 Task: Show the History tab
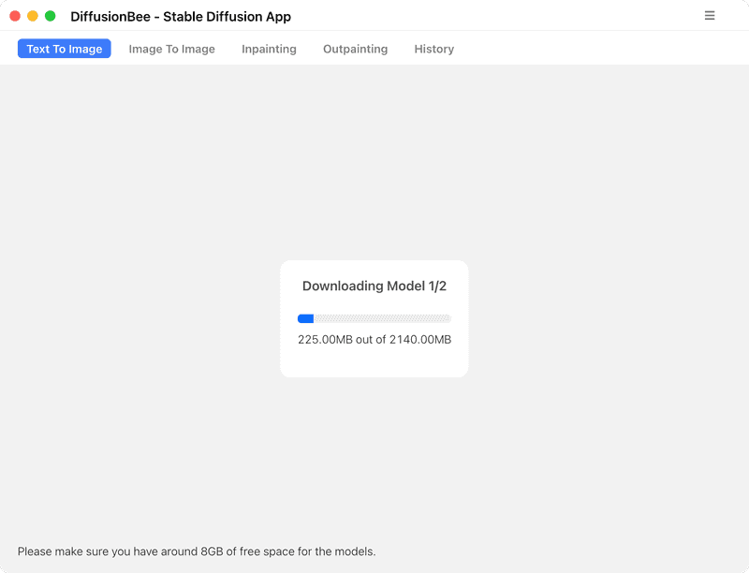click(433, 49)
